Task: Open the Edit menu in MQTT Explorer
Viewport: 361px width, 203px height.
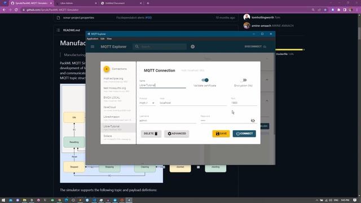Action: coord(102,39)
